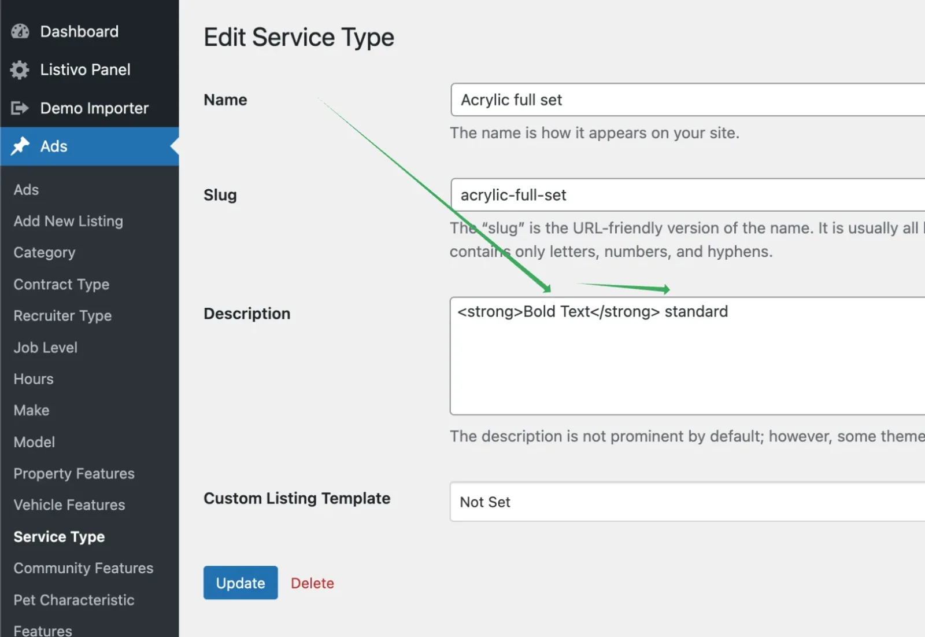Viewport: 925px width, 637px height.
Task: Open Contract Type in the sidebar
Action: click(61, 284)
